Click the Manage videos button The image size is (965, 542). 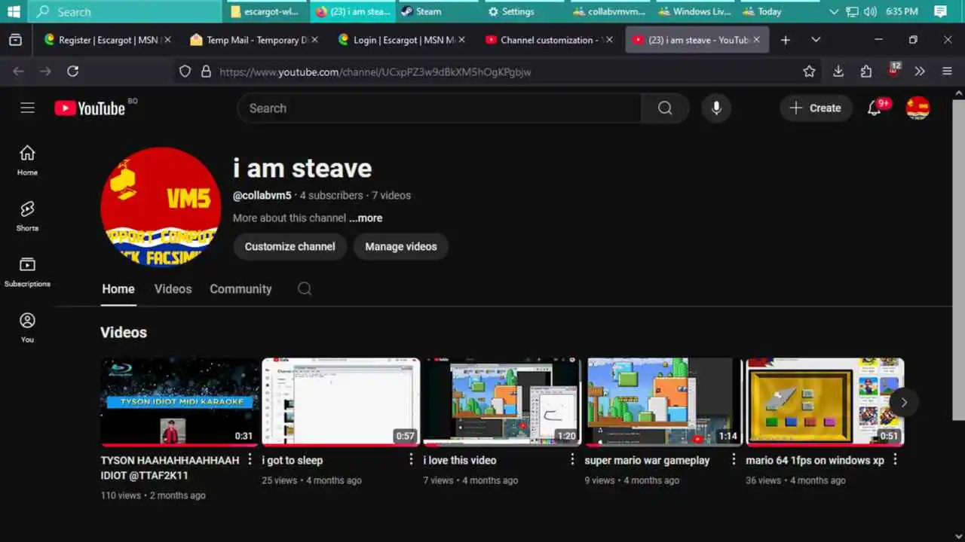[x=401, y=246]
